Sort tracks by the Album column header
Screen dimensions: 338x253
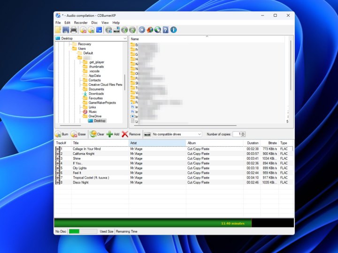pyautogui.click(x=215, y=143)
